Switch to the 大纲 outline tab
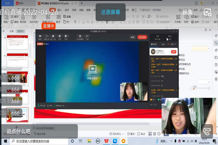The image size is (218, 145). 11,31
